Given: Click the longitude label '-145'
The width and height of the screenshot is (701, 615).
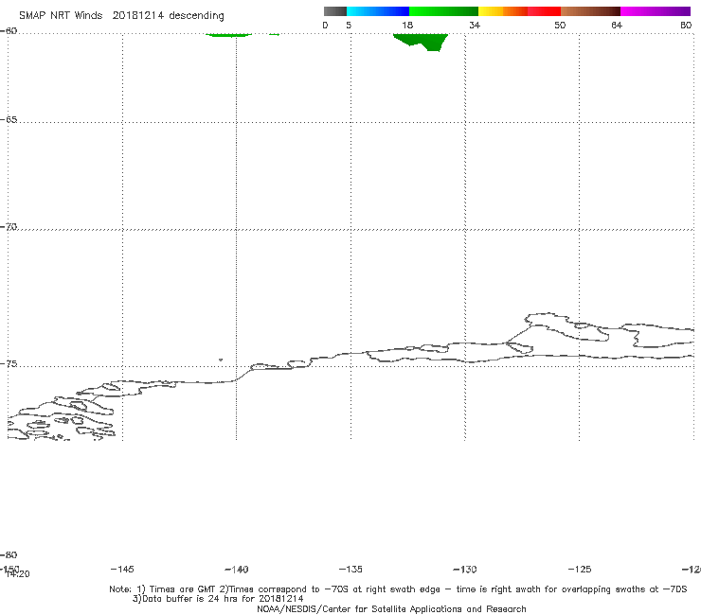Looking at the screenshot, I should coord(121,570).
